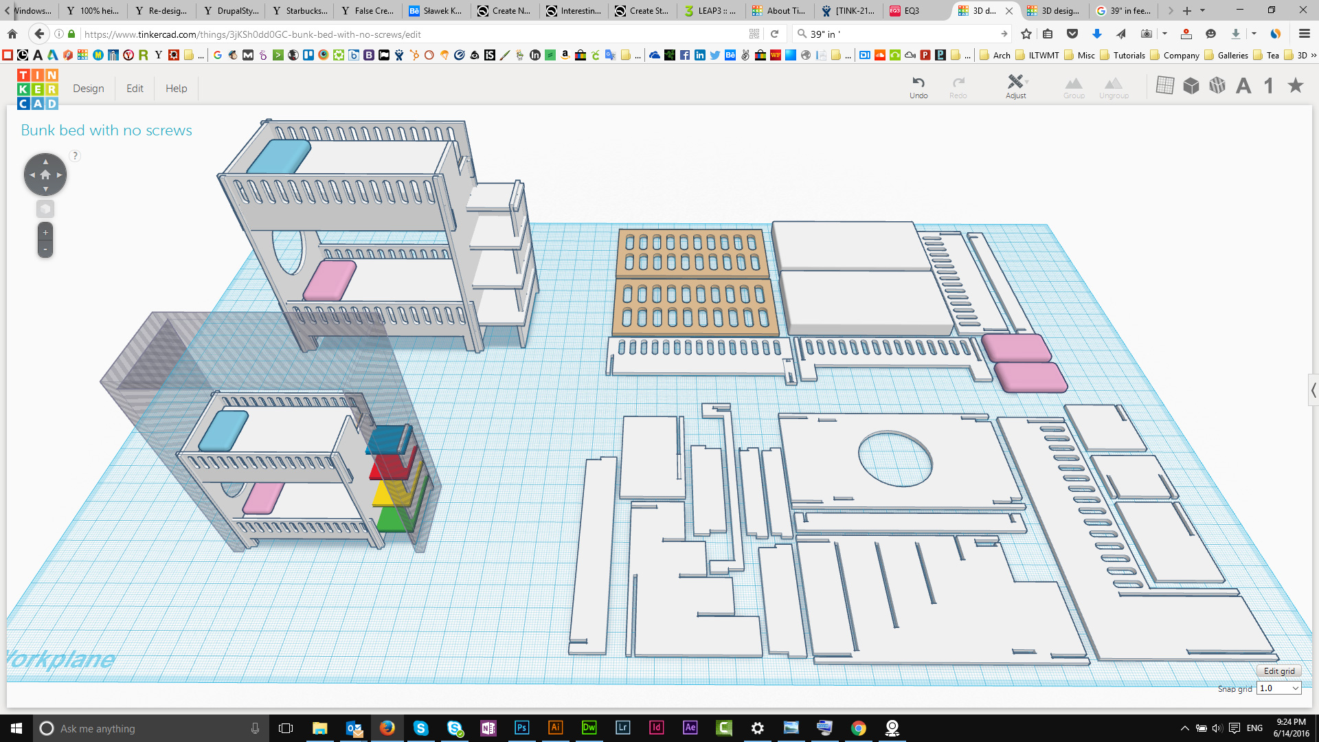Open Chrome from the taskbar

pyautogui.click(x=858, y=728)
